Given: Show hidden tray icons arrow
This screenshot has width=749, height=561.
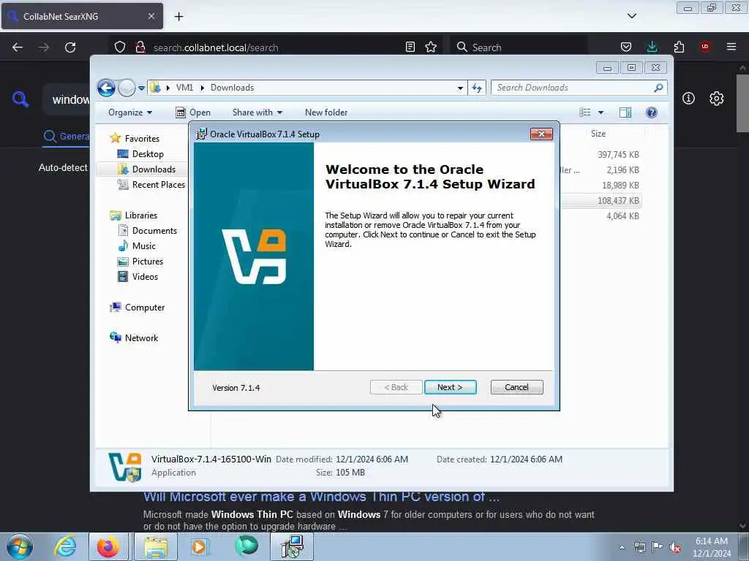Looking at the screenshot, I should pos(622,547).
